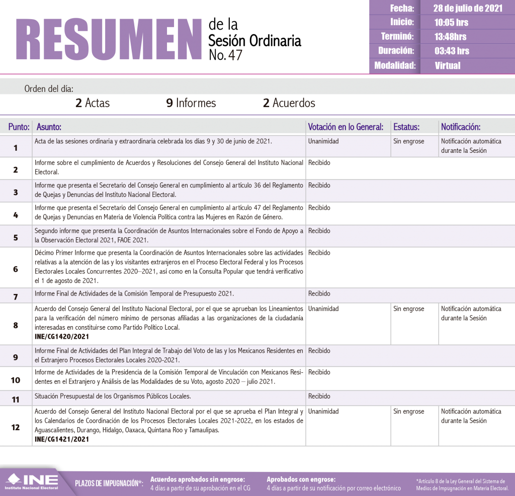
Task: Click the 'Sesión Ordinaria' subtitle
Action: (254, 41)
